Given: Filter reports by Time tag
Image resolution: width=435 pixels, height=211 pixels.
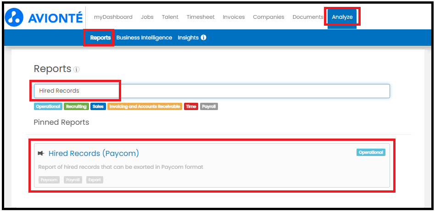Looking at the screenshot, I should pyautogui.click(x=191, y=106).
